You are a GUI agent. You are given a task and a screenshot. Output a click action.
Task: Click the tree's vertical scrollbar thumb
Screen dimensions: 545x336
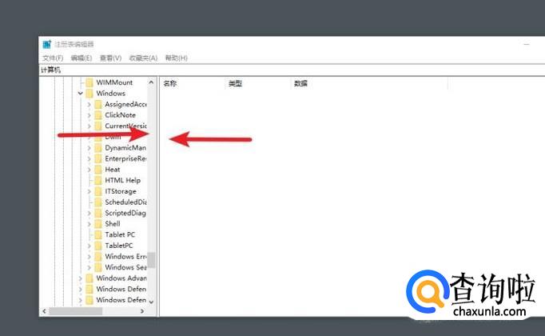pyautogui.click(x=151, y=260)
